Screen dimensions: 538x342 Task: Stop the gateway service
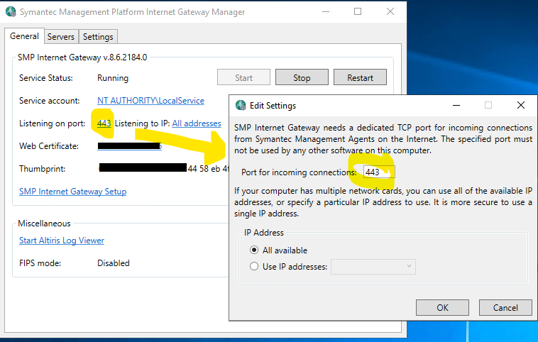[x=302, y=77]
